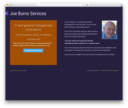
Task: Click the portrait photo of Joe Burns
Action: [110, 30]
